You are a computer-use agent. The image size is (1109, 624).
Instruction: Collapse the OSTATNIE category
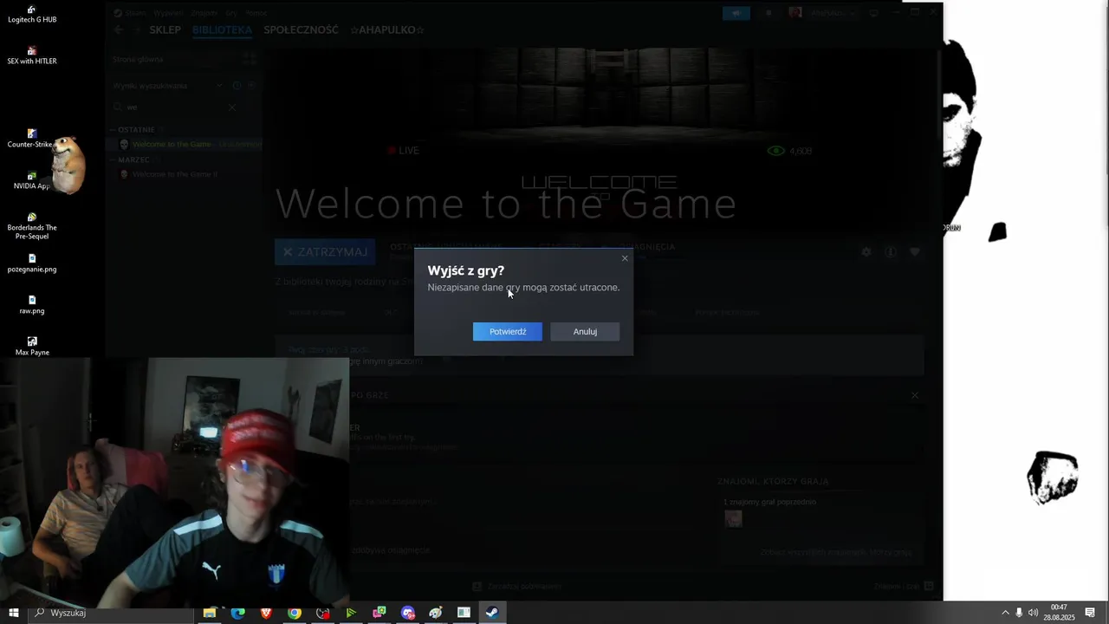click(136, 129)
